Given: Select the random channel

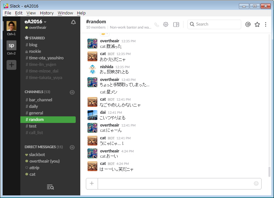Looking at the screenshot, I should point(48,120).
